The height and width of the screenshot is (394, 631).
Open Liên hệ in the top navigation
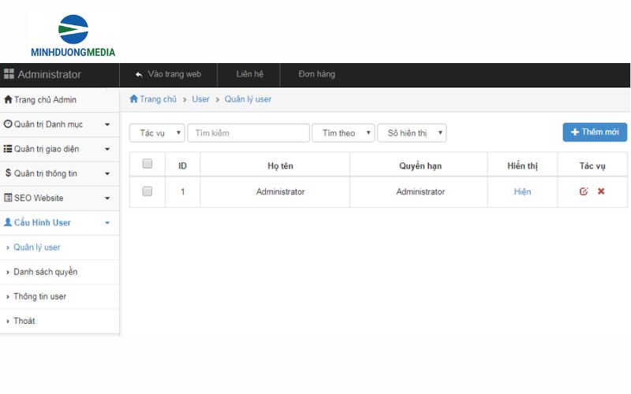pos(249,74)
